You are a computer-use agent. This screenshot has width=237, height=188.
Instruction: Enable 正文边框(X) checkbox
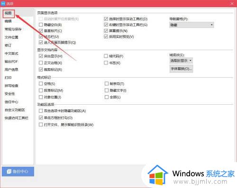click(41, 63)
